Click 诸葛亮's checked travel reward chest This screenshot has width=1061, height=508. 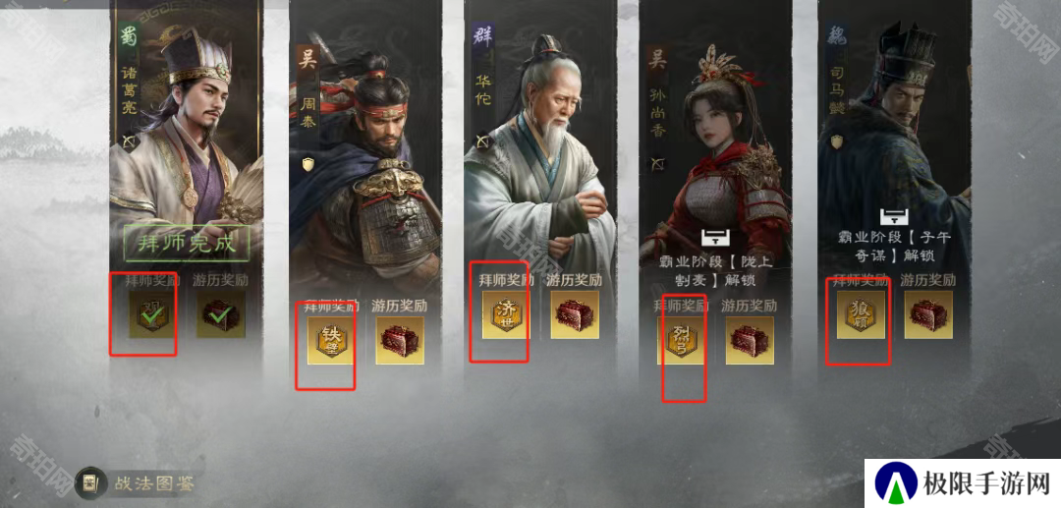(x=221, y=314)
